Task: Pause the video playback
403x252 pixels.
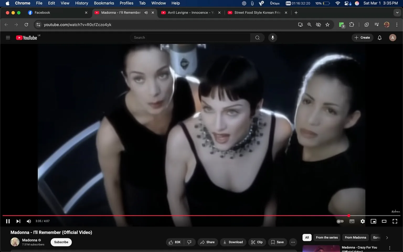Action: [8, 221]
